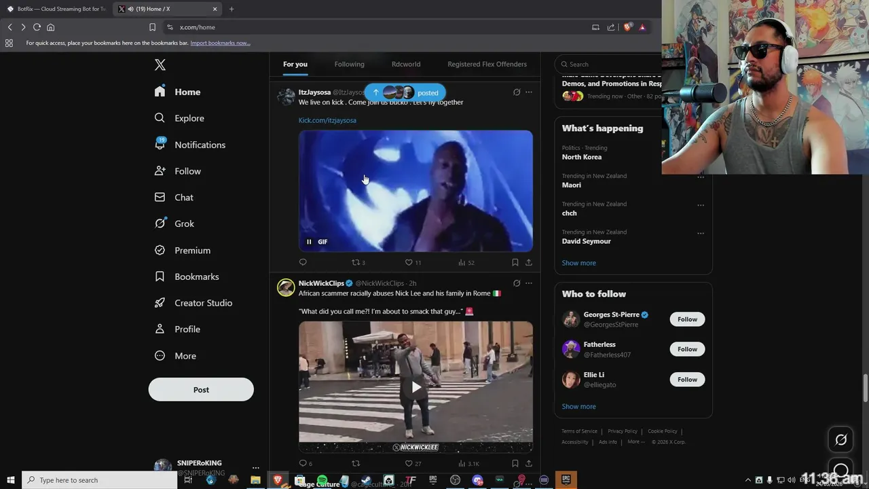This screenshot has height=489, width=869.
Task: Click the Brave Shields icon
Action: pyautogui.click(x=628, y=27)
